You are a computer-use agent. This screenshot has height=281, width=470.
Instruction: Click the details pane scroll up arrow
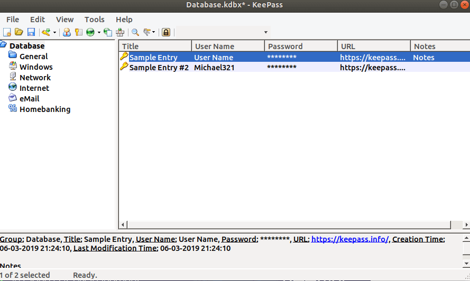click(466, 239)
